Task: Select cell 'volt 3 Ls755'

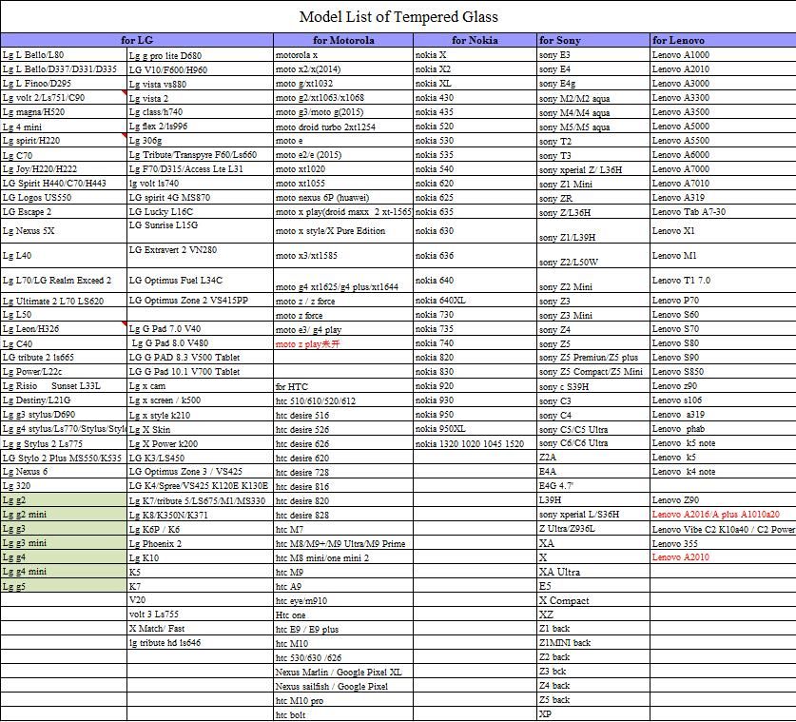Action: [x=200, y=615]
